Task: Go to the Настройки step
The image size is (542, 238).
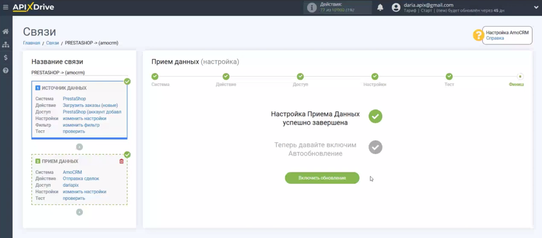Action: tap(375, 76)
